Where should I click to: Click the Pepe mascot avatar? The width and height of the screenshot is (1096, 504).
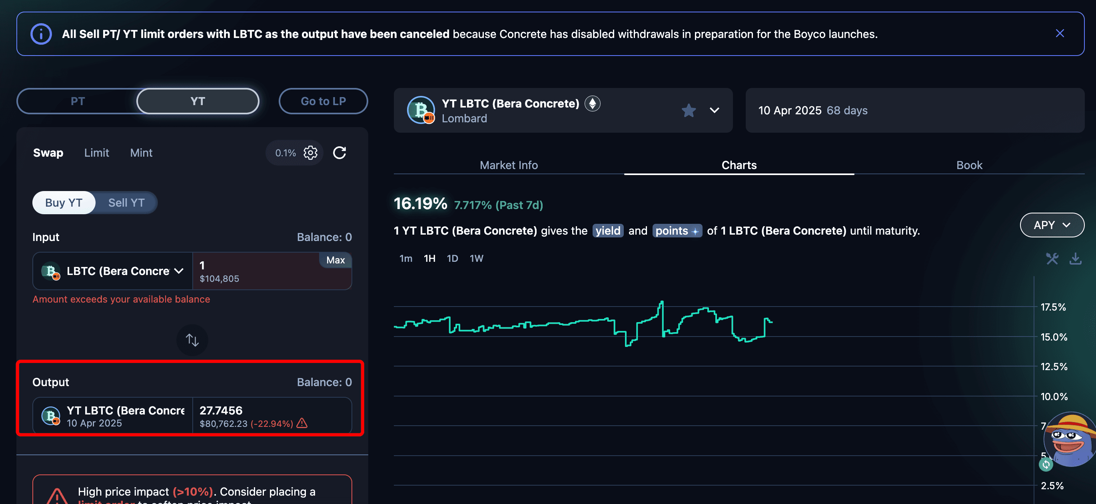coord(1071,439)
